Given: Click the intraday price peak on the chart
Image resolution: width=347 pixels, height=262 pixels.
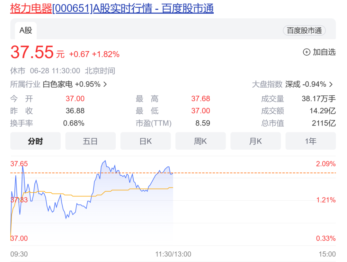Looking at the screenshot, I should point(105,161).
